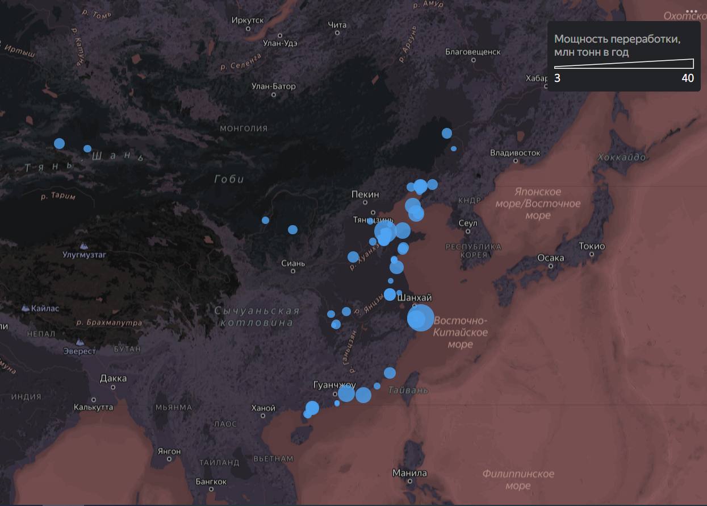Click the Сиань city marker
The width and height of the screenshot is (707, 506).
click(293, 271)
